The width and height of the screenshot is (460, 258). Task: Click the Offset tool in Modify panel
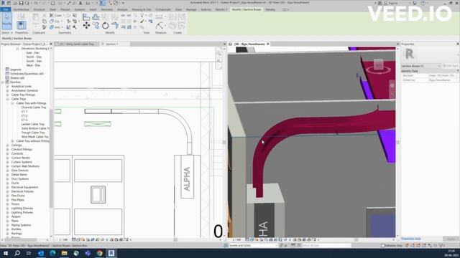(96, 17)
